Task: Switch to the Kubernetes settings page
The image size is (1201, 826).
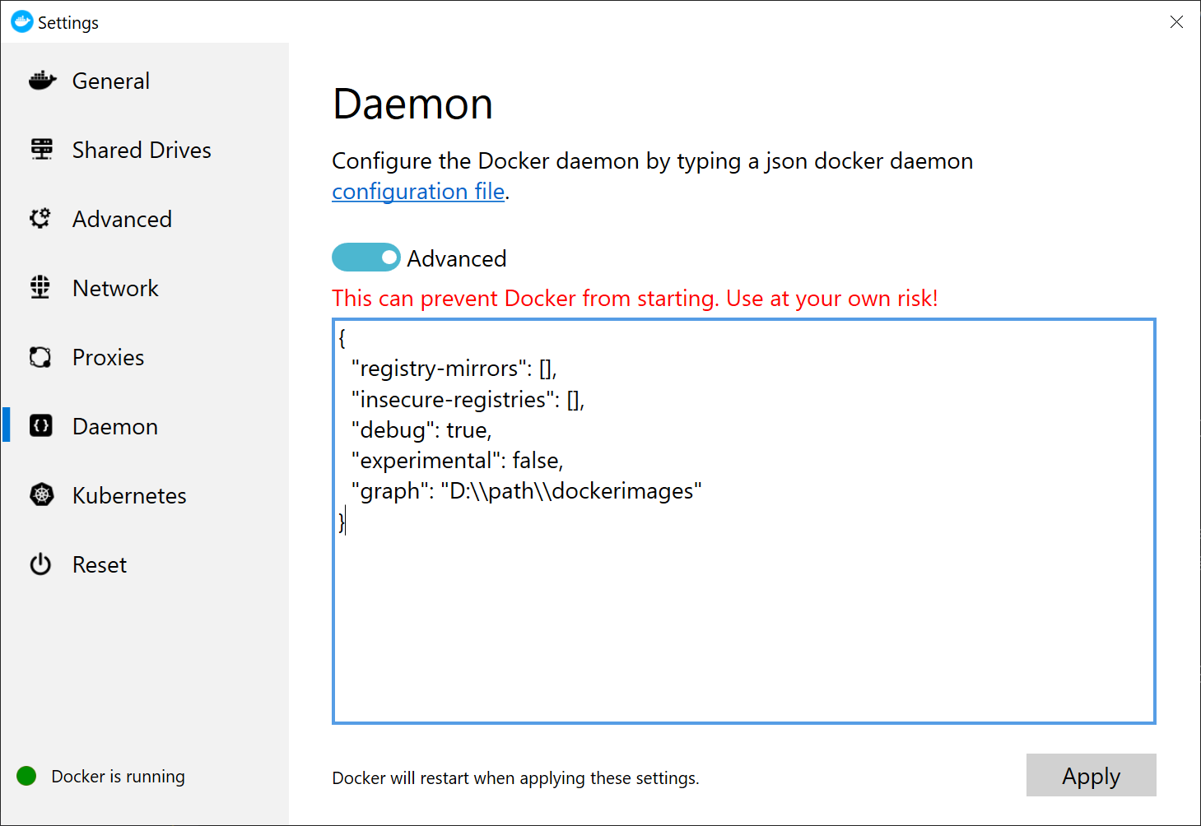Action: [x=129, y=494]
